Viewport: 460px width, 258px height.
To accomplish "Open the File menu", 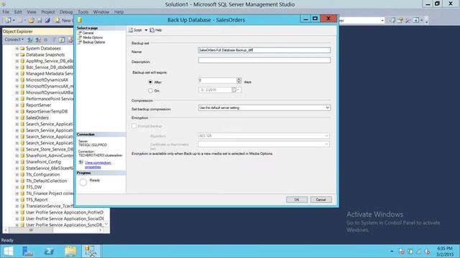I will (x=6, y=12).
